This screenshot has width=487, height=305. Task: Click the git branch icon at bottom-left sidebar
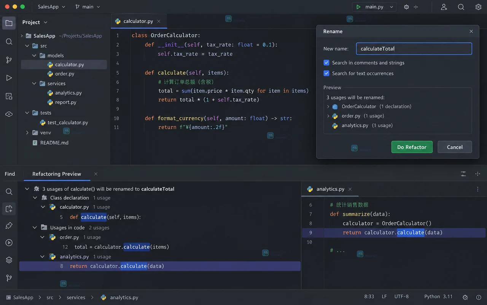click(9, 278)
